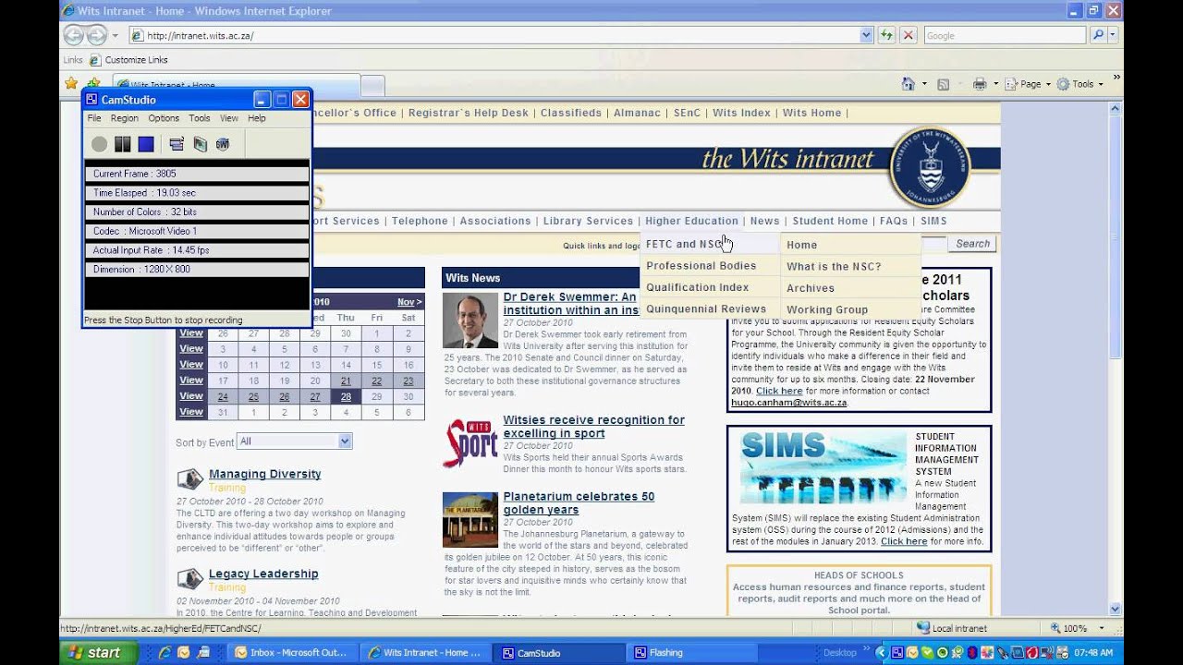
Task: Click the Wits Sport logo thumbnail
Action: [x=470, y=443]
